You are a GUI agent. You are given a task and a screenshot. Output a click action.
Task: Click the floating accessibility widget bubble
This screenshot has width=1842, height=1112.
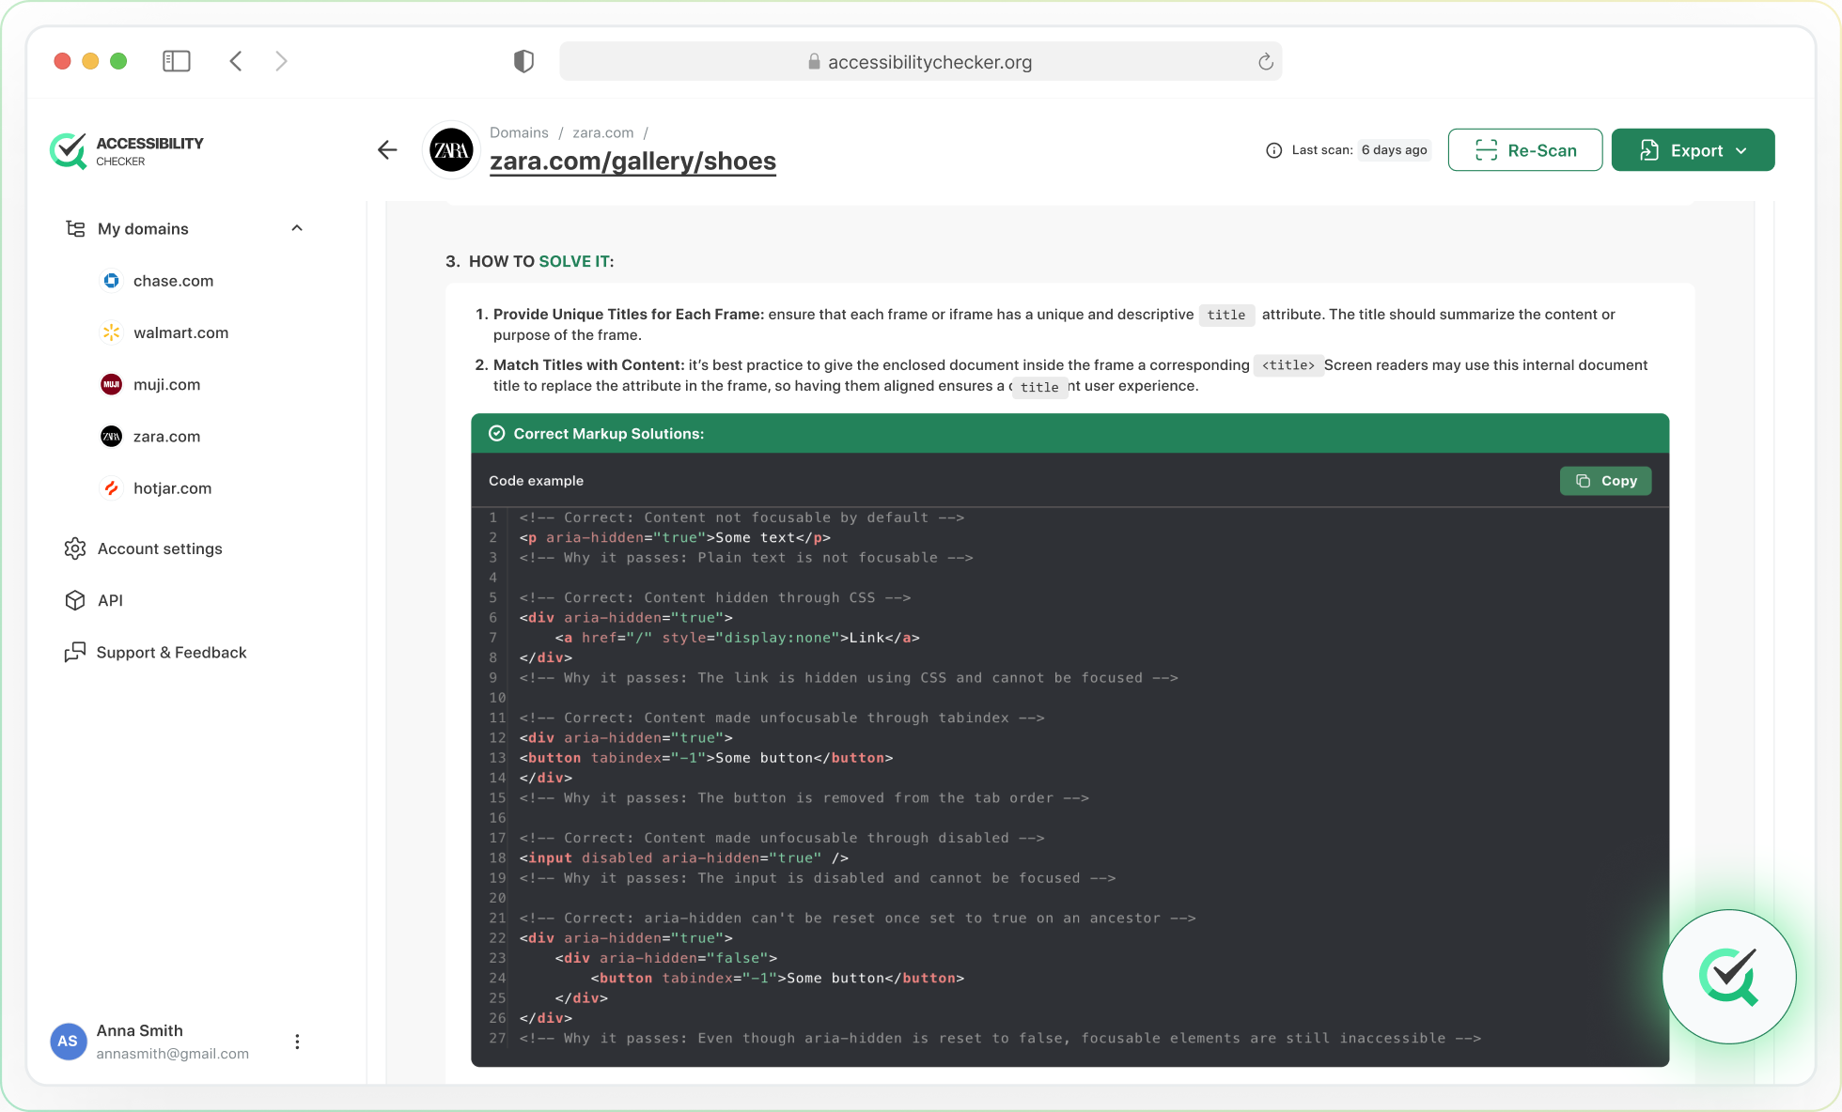coord(1729,977)
